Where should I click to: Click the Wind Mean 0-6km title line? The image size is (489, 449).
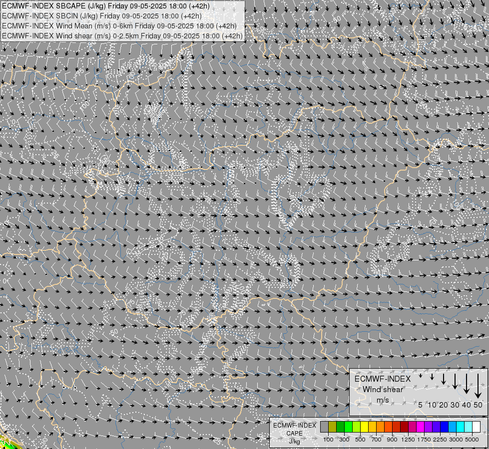[119, 26]
